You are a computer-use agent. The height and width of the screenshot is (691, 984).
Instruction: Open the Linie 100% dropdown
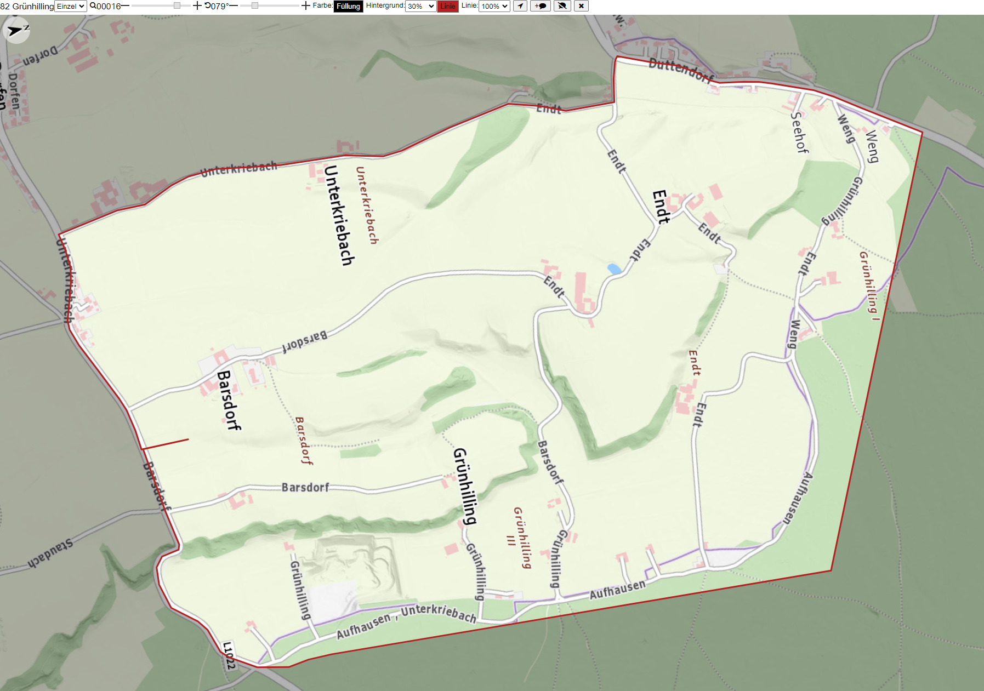(494, 6)
